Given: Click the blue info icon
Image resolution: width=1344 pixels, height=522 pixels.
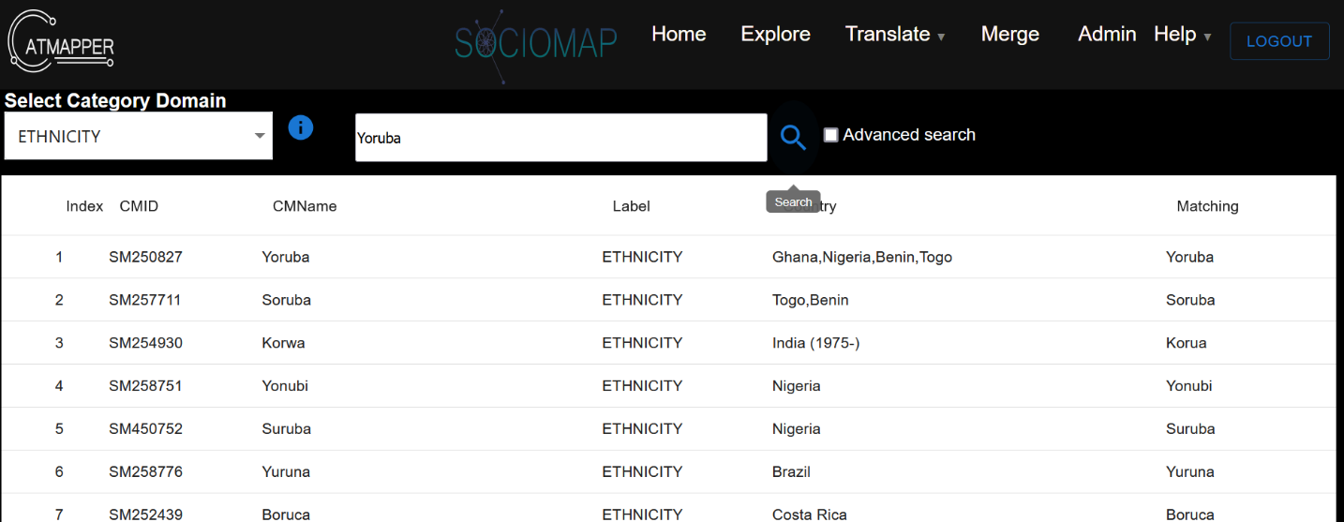Looking at the screenshot, I should pos(301,127).
